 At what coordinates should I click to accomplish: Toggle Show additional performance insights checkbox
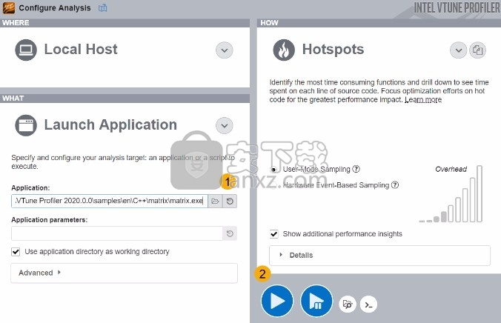click(273, 234)
